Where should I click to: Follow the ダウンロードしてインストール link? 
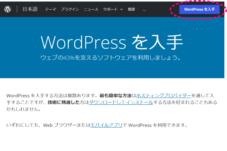point(121,103)
